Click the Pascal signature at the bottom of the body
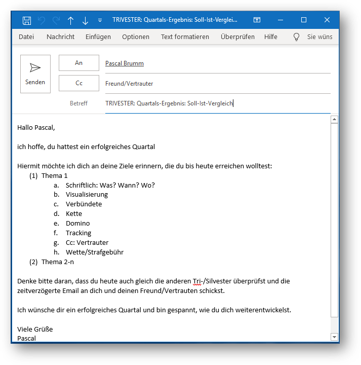Image resolution: width=361 pixels, height=365 pixels. click(x=26, y=339)
